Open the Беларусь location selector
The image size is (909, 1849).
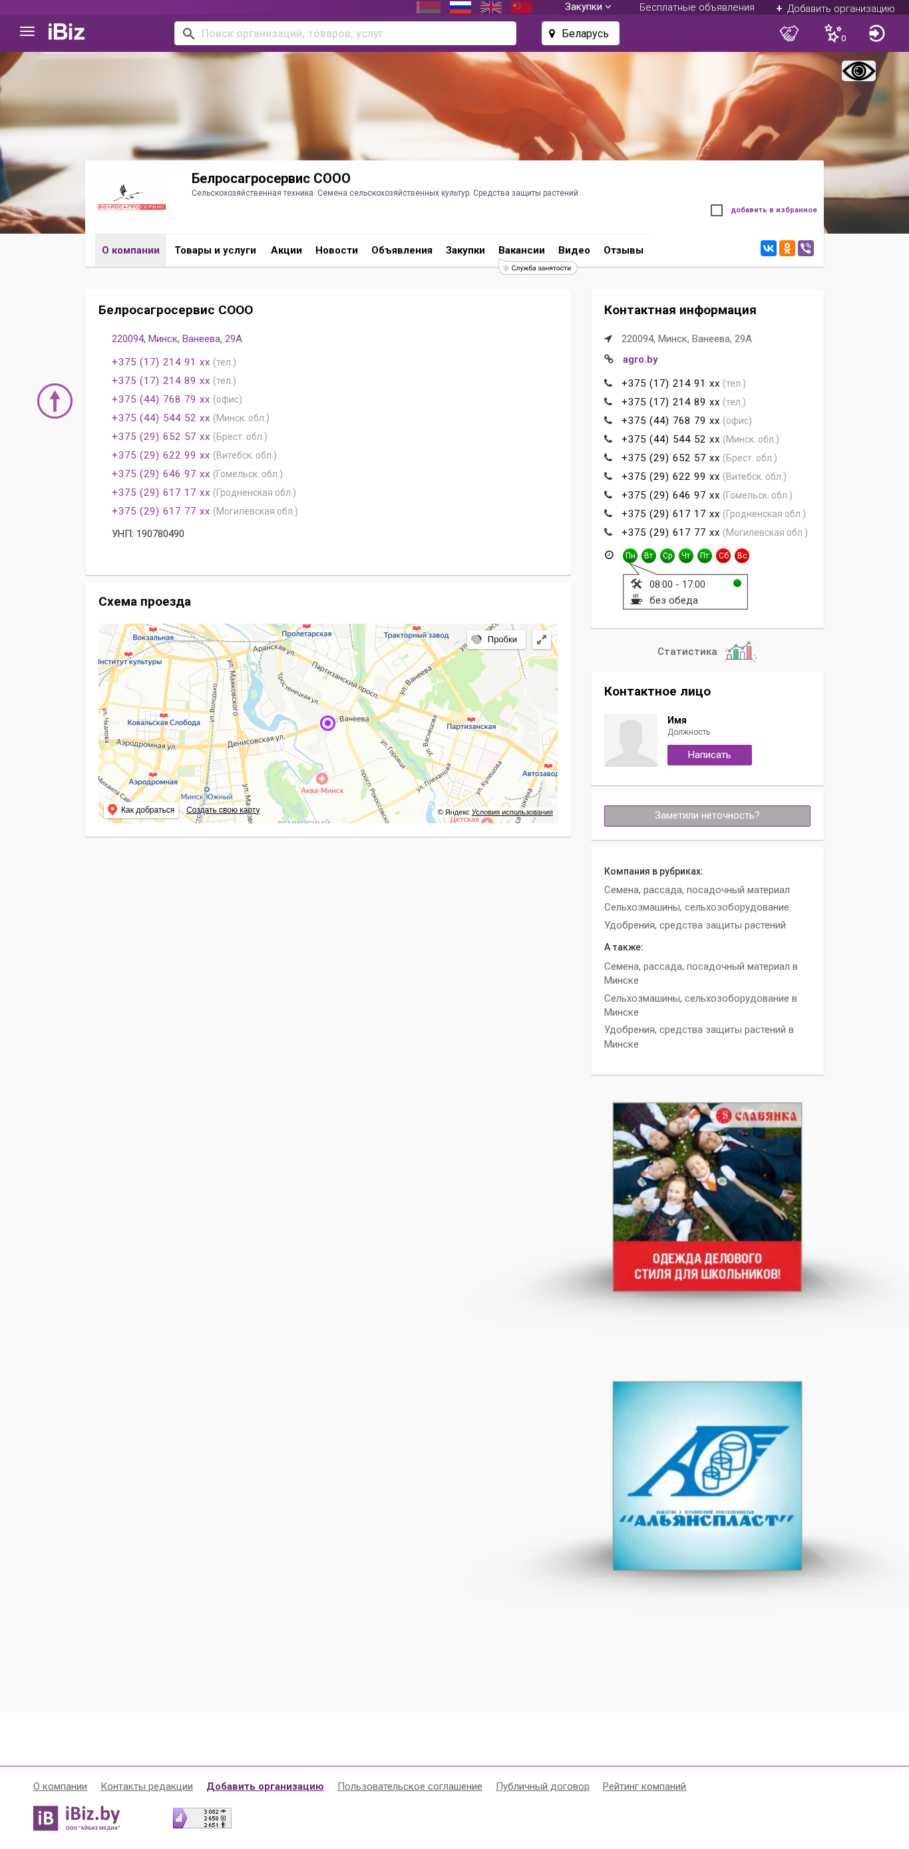click(x=580, y=33)
